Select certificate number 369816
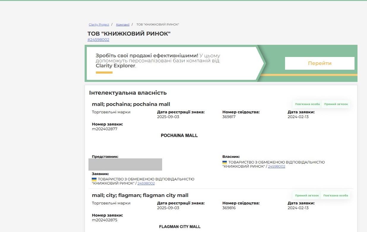367x232 pixels. click(x=229, y=208)
